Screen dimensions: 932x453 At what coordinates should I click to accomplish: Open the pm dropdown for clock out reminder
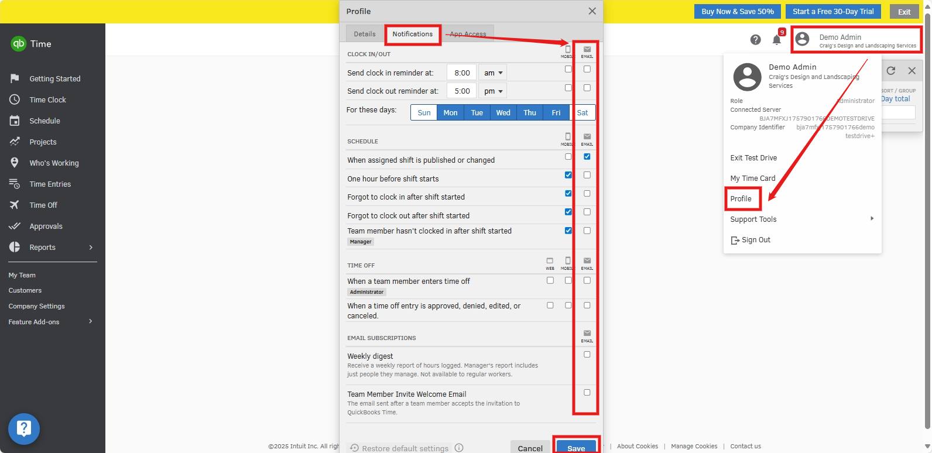coord(492,91)
